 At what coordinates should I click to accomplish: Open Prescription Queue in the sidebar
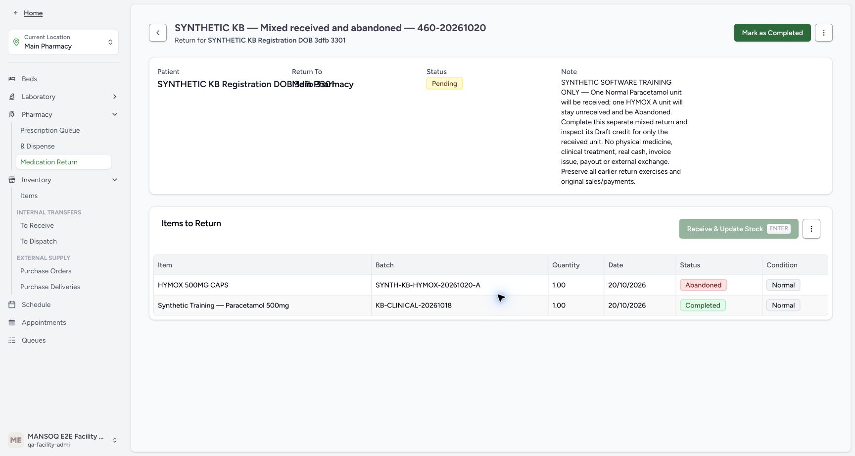[50, 130]
